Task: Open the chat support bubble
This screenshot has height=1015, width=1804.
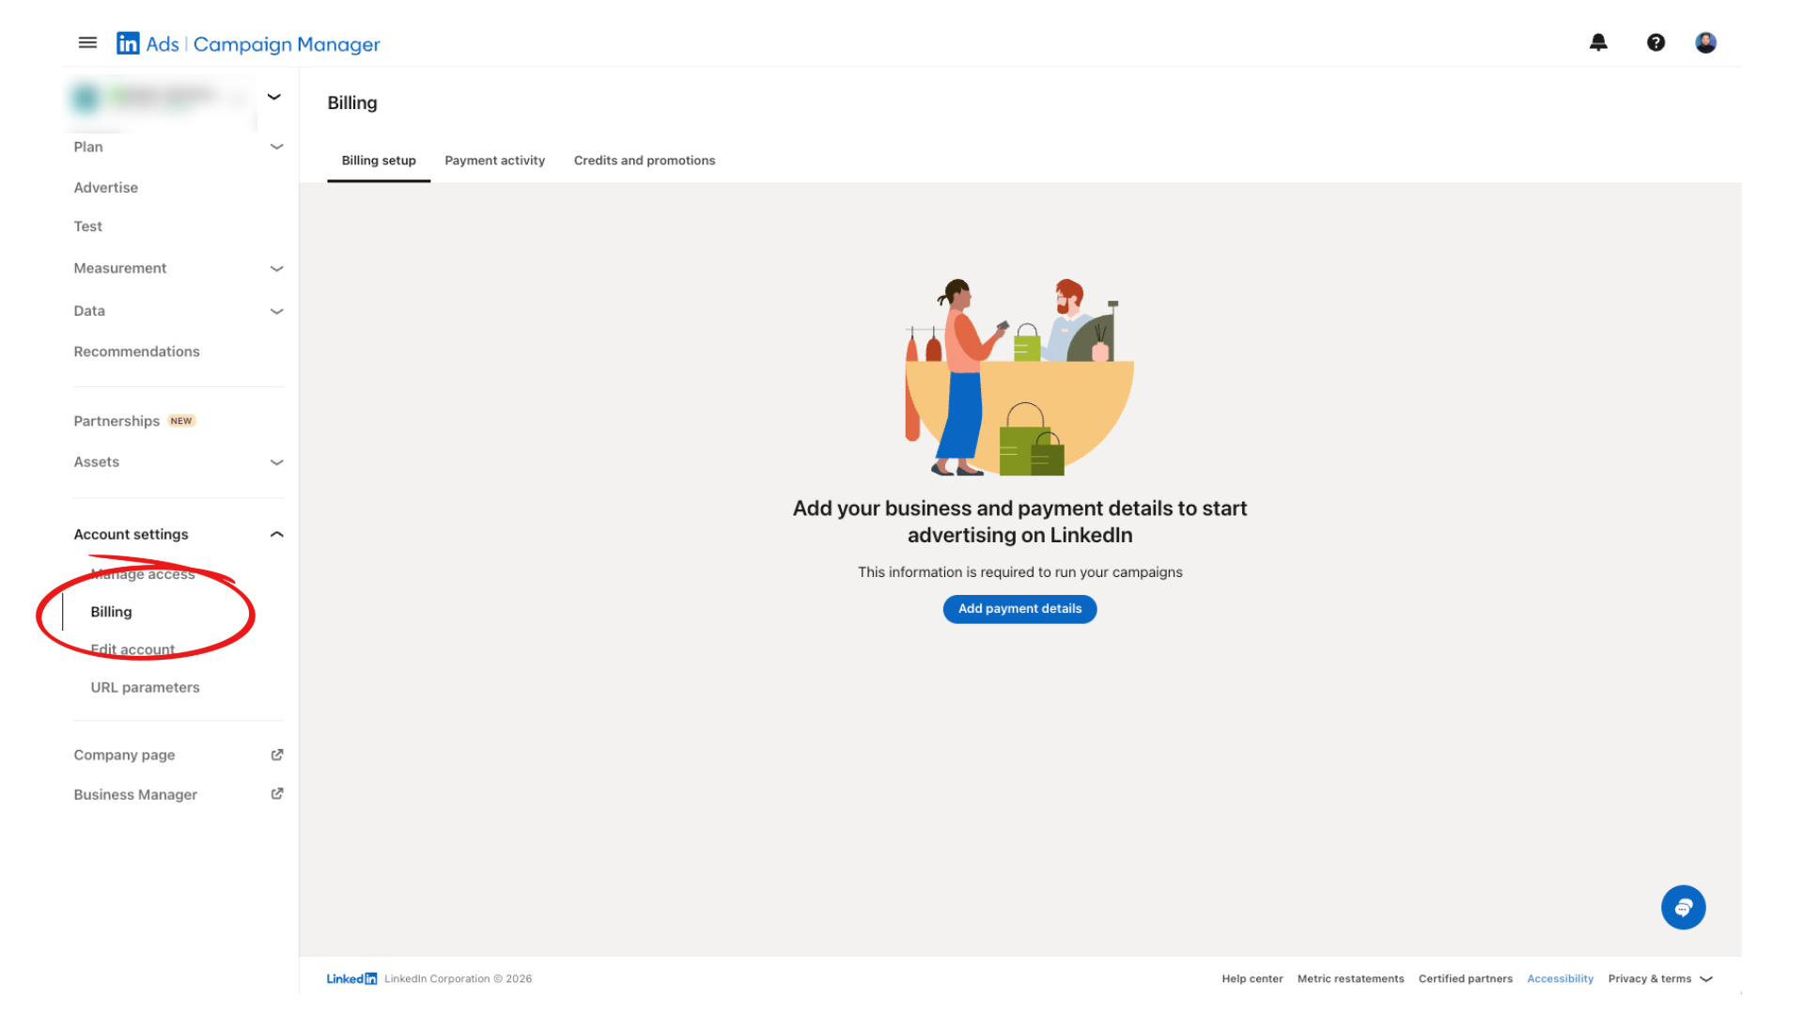Action: pyautogui.click(x=1683, y=907)
